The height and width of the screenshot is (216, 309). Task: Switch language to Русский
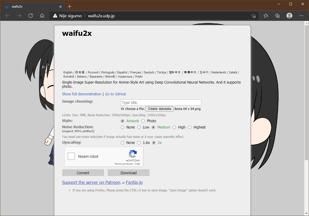93,72
